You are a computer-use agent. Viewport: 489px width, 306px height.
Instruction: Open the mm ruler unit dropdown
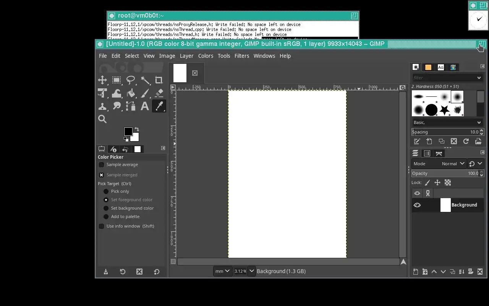222,271
